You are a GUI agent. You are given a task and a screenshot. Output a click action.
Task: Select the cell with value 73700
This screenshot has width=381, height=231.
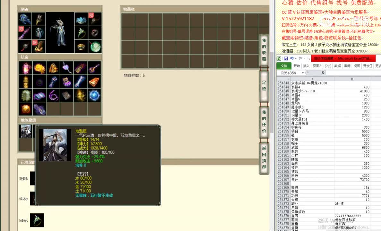tap(352, 179)
